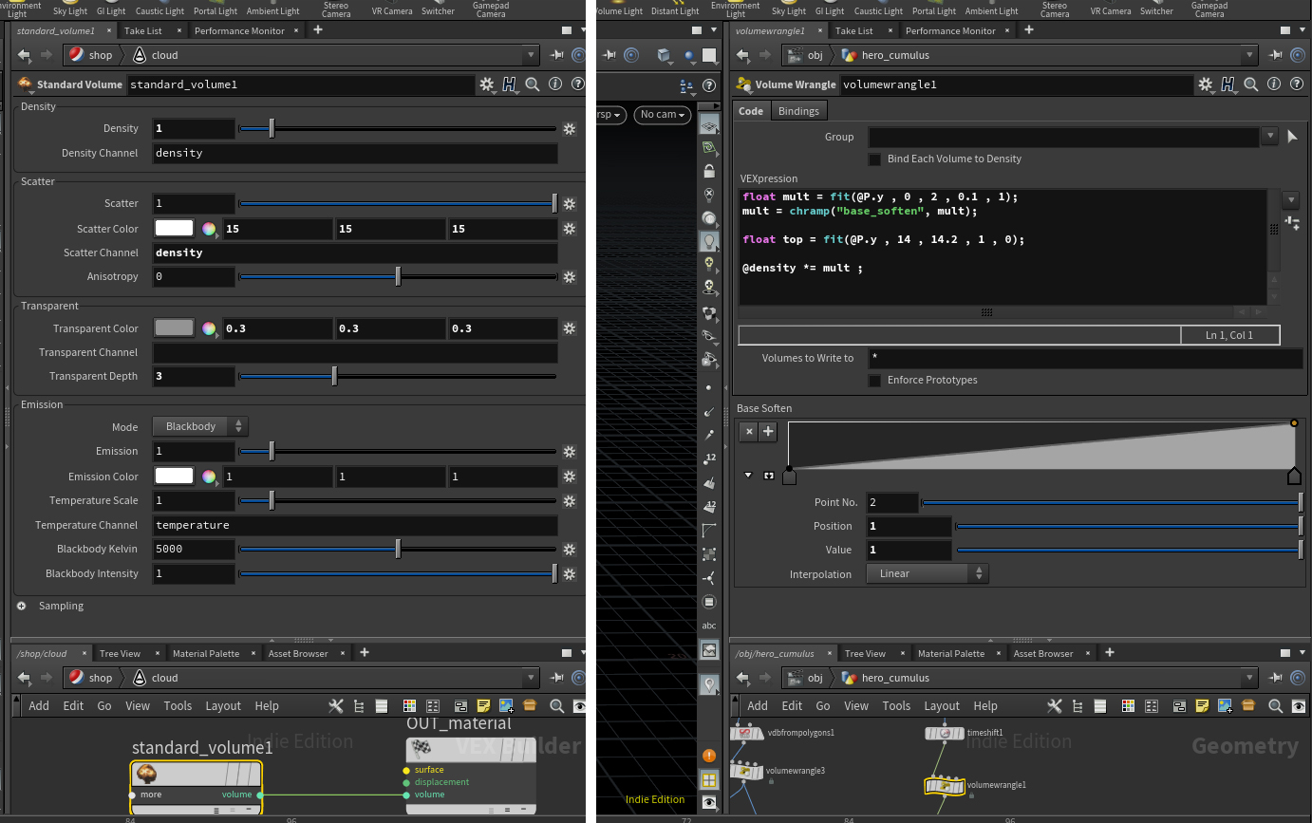Open gear menu beside volumewrangle1 name field

[1206, 84]
